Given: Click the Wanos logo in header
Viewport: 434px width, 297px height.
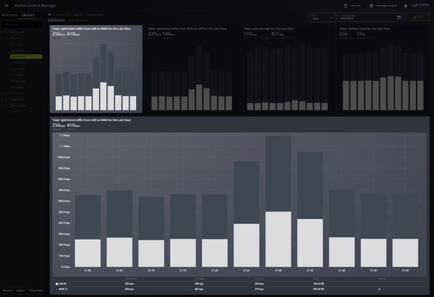Looking at the screenshot, I should point(420,5).
